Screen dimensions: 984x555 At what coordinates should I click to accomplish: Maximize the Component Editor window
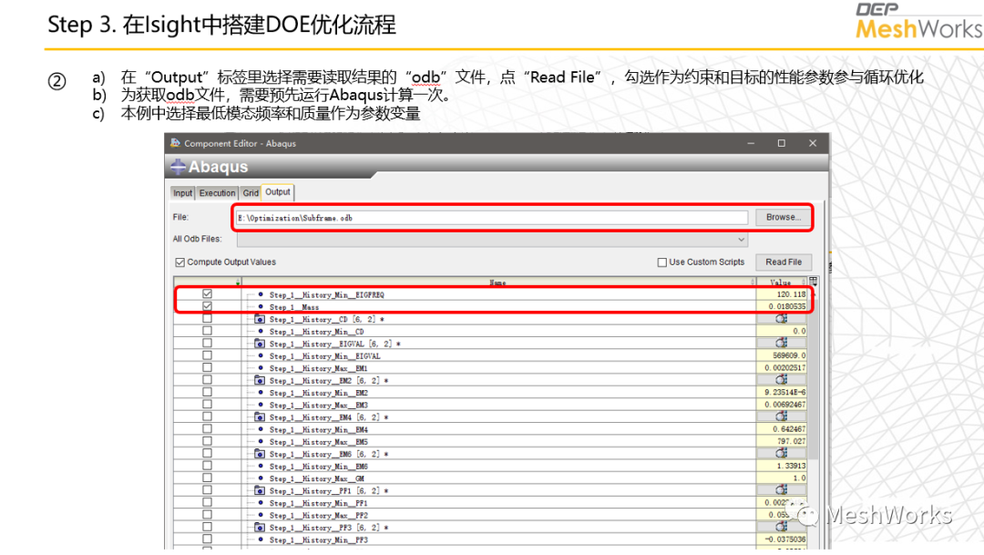pos(782,143)
